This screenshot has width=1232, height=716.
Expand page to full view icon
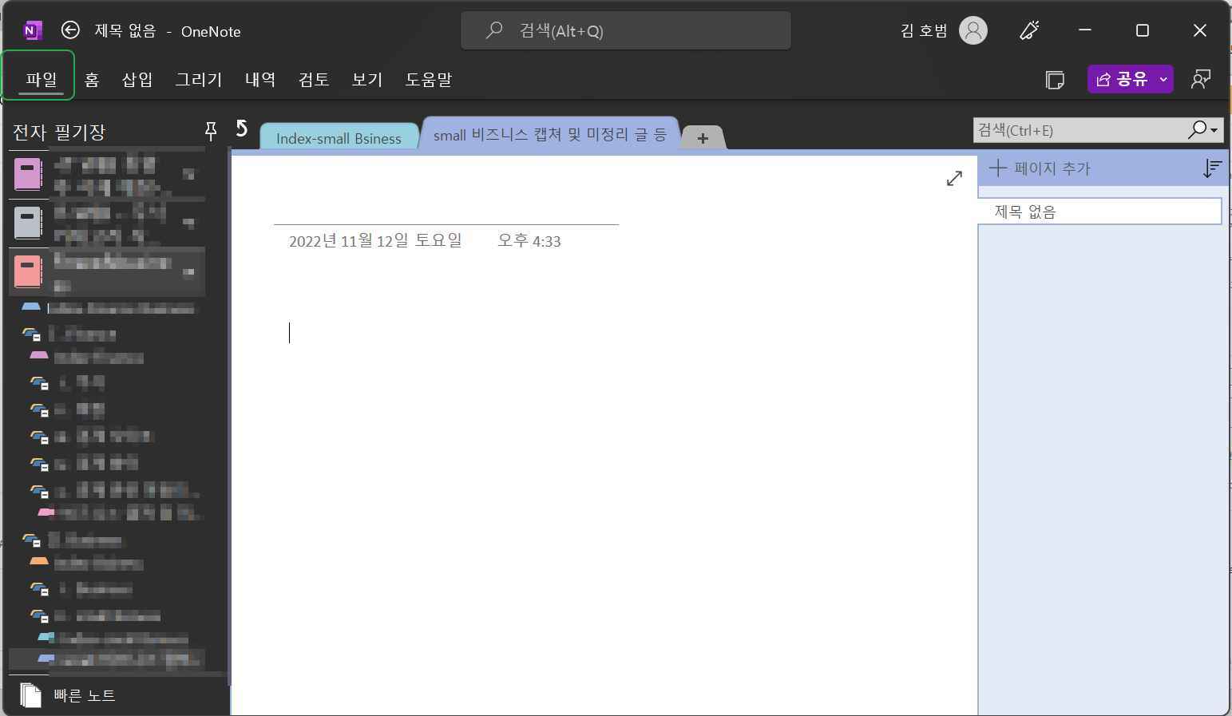click(x=954, y=179)
